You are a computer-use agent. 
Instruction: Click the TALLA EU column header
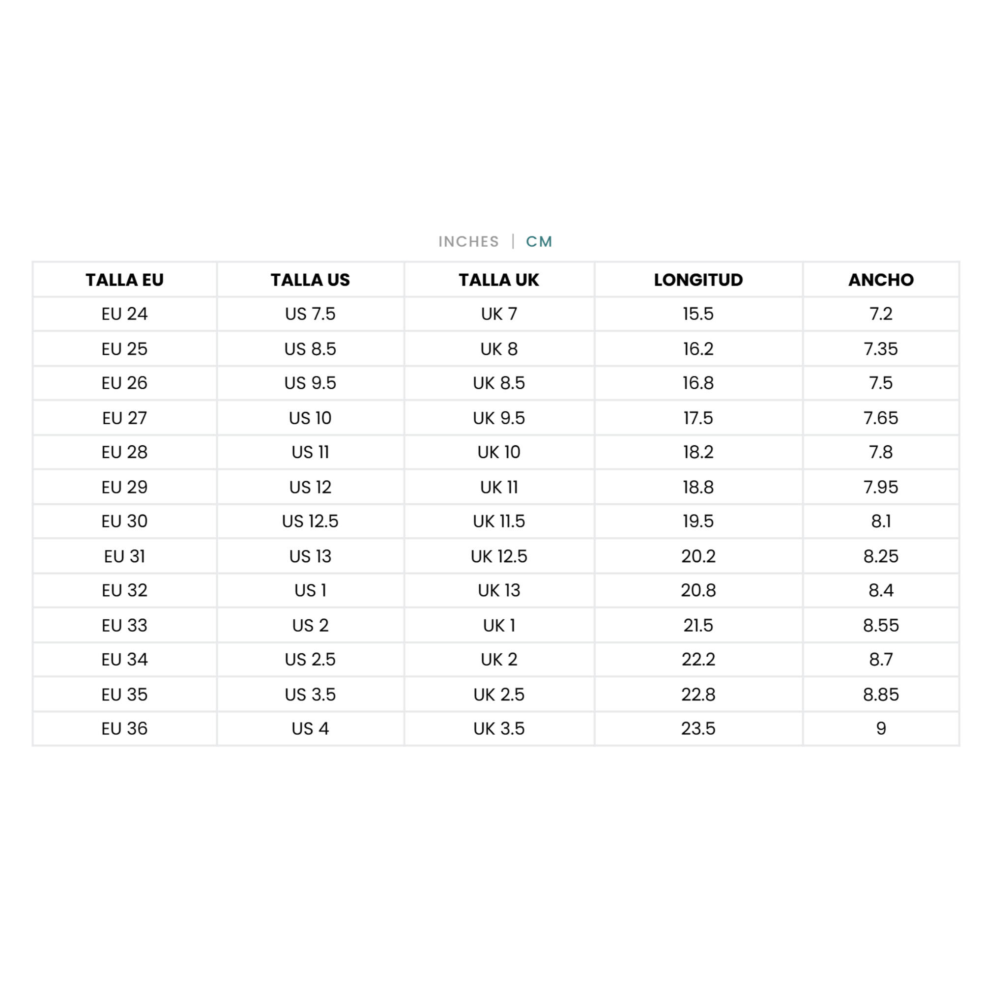[x=125, y=280]
